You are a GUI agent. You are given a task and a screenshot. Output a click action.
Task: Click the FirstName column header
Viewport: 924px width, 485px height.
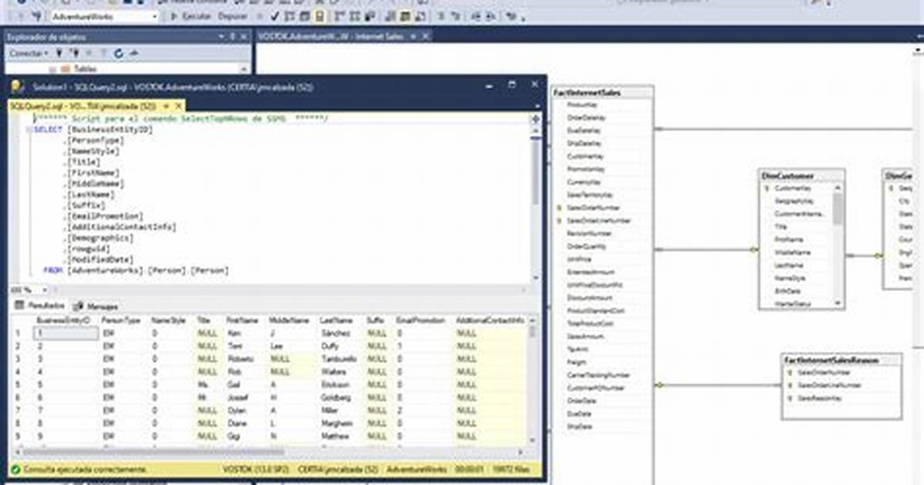pyautogui.click(x=242, y=320)
